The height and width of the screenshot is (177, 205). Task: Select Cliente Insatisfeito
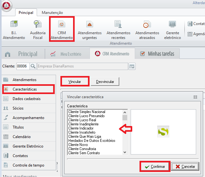[82, 132]
